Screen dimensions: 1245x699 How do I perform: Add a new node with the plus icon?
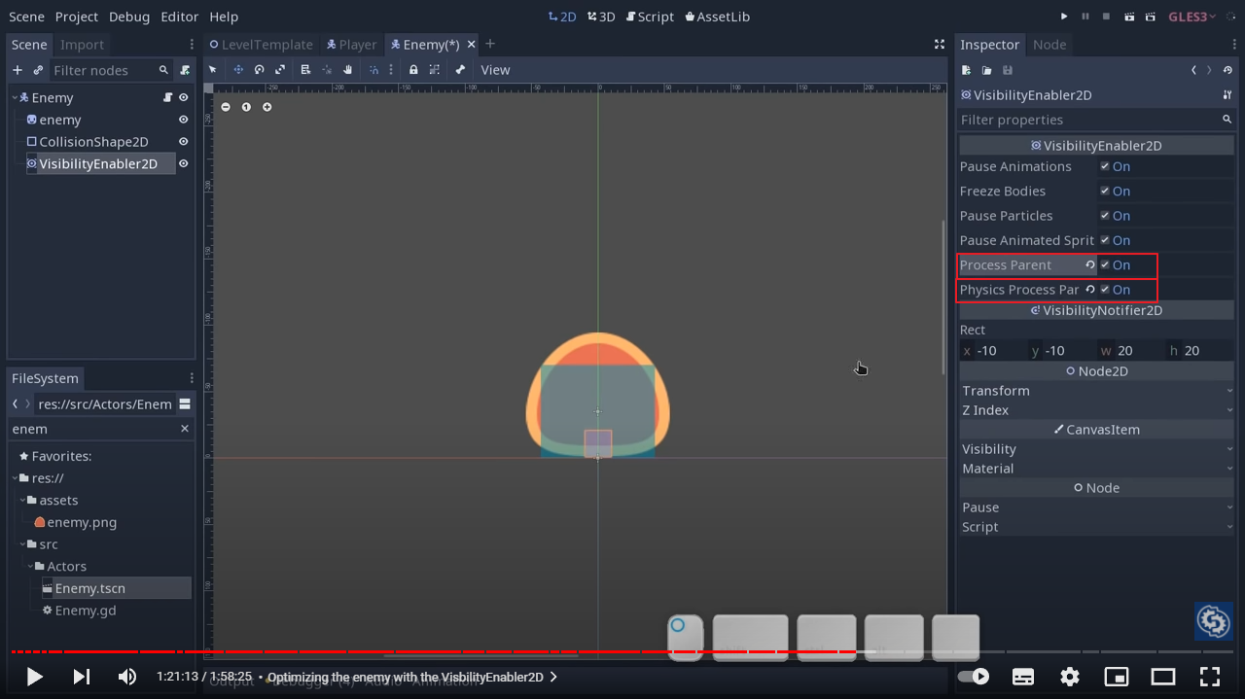[17, 70]
